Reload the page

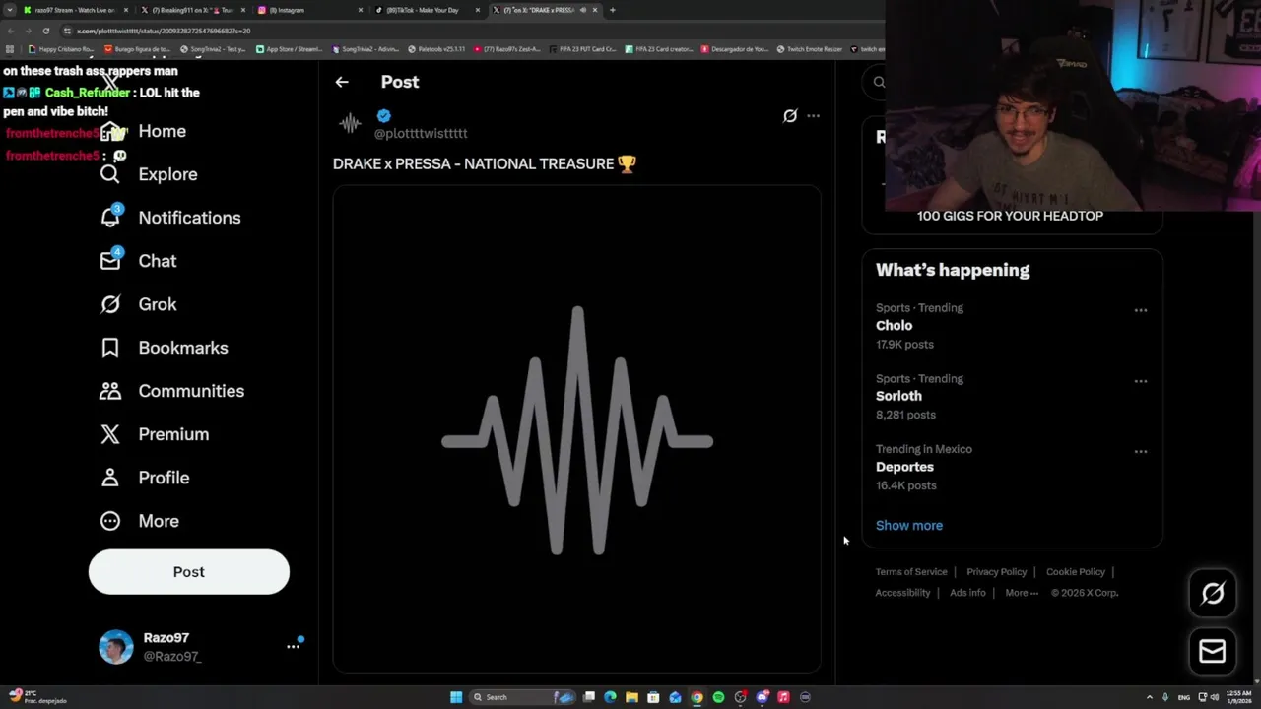click(45, 31)
